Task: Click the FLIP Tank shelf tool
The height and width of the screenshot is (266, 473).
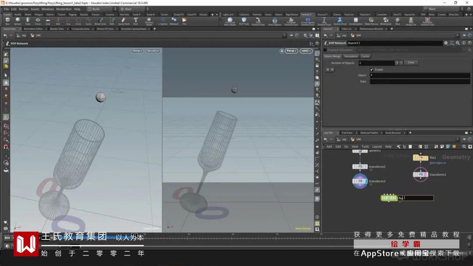Action: [244, 21]
